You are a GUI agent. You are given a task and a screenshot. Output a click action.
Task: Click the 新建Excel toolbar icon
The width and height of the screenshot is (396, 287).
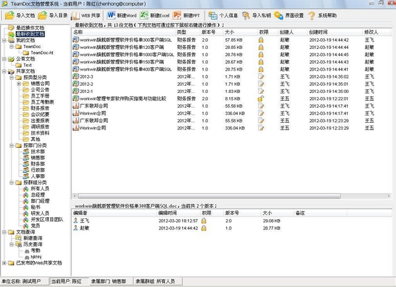tap(144, 15)
